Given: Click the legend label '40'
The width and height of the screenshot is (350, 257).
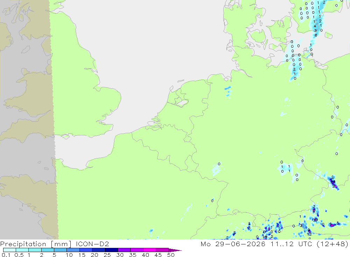Looking at the screenshot, I should point(146,255).
